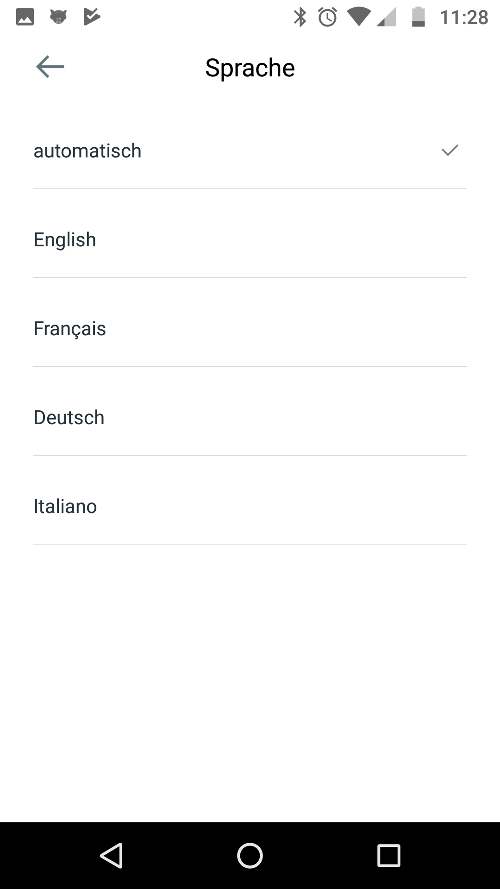Select English as the language
The height and width of the screenshot is (889, 500).
pos(65,240)
